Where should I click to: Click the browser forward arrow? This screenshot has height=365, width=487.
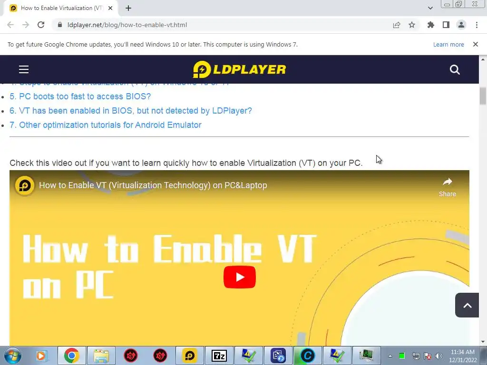click(26, 25)
